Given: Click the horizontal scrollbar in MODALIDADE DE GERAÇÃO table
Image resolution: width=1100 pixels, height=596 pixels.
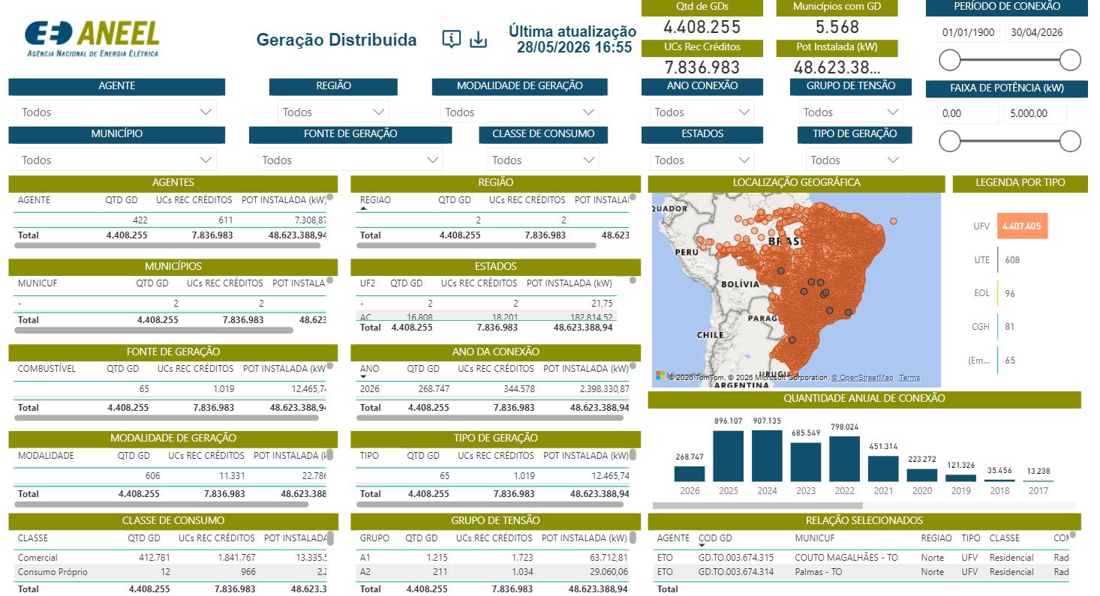Looking at the screenshot, I should click(x=161, y=505).
